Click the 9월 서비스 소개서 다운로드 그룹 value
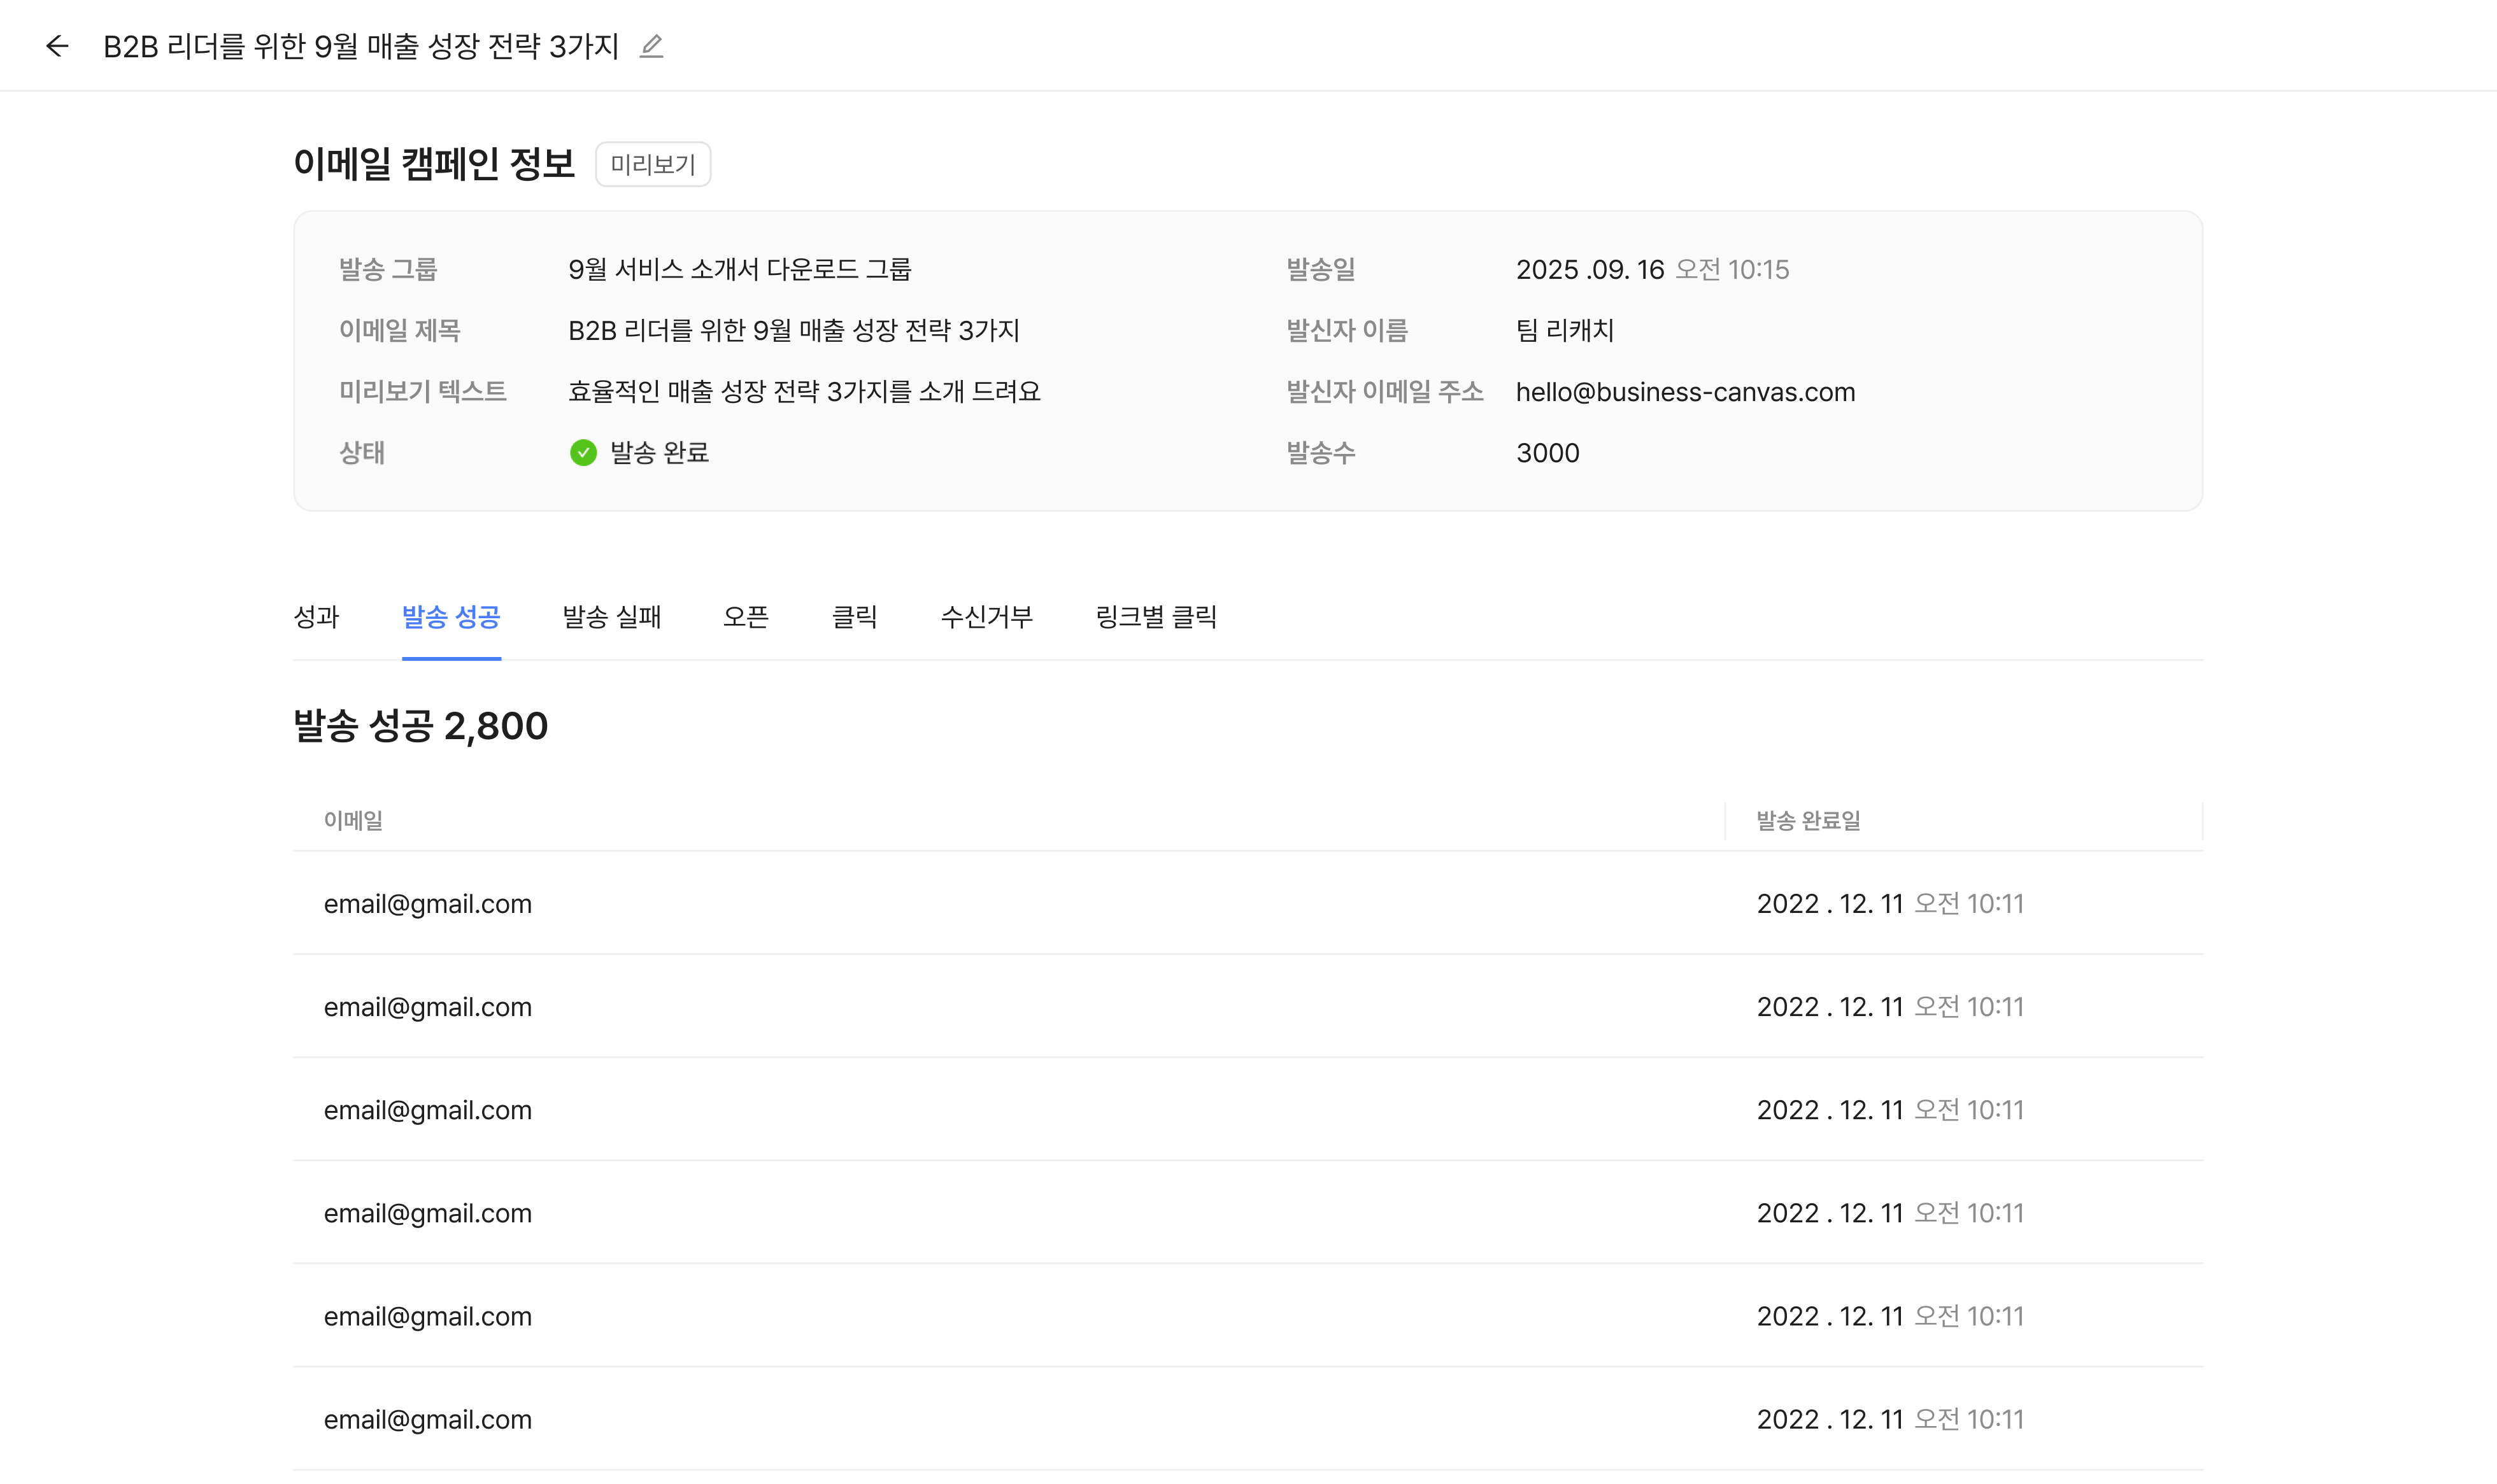Viewport: 2497px width, 1484px height. pos(740,270)
